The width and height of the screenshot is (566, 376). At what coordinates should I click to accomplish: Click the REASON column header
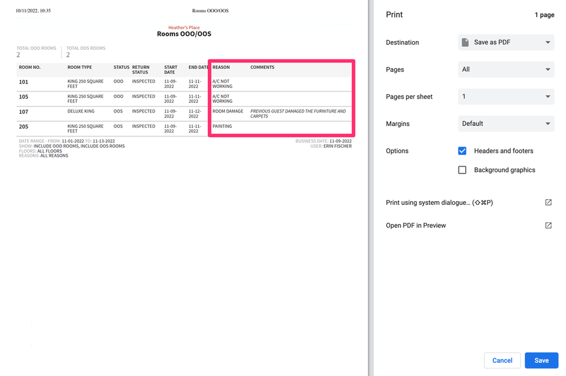221,67
